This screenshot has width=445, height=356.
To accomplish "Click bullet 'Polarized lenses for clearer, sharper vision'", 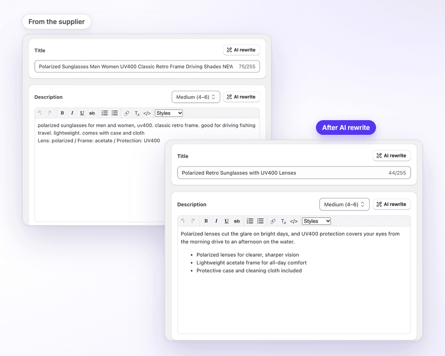I will pyautogui.click(x=247, y=255).
